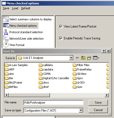Select the Digital Echo Canceller folder

point(54,78)
